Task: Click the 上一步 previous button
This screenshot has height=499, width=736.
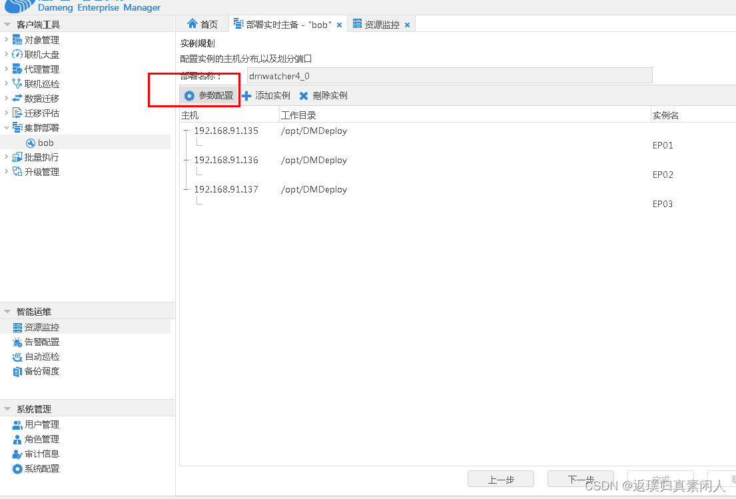Action: point(501,479)
